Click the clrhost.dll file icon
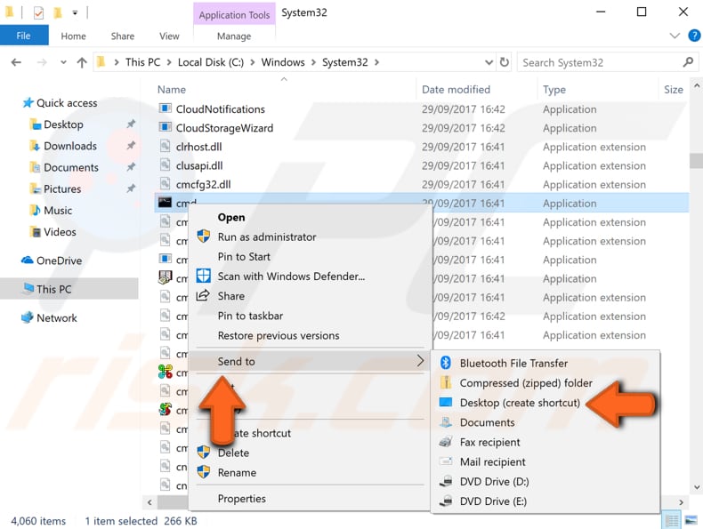The height and width of the screenshot is (529, 703). pyautogui.click(x=165, y=147)
